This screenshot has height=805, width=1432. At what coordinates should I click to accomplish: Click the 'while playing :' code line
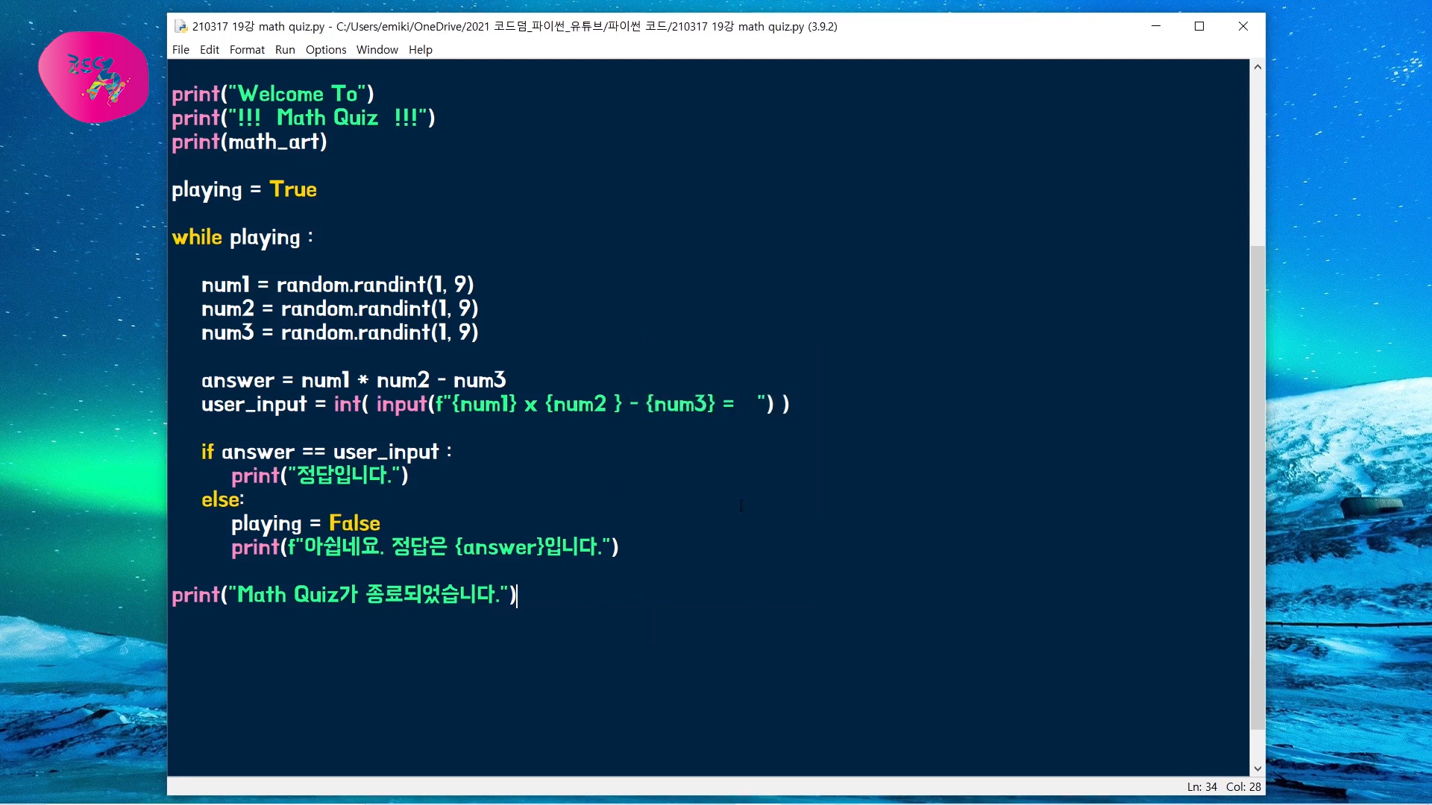pyautogui.click(x=242, y=237)
